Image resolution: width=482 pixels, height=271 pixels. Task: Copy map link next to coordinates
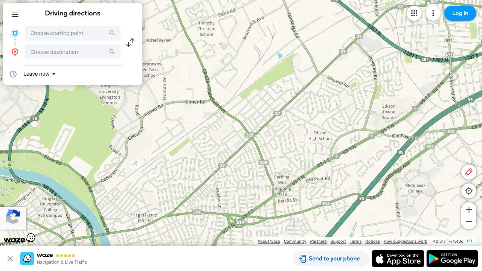470,241
